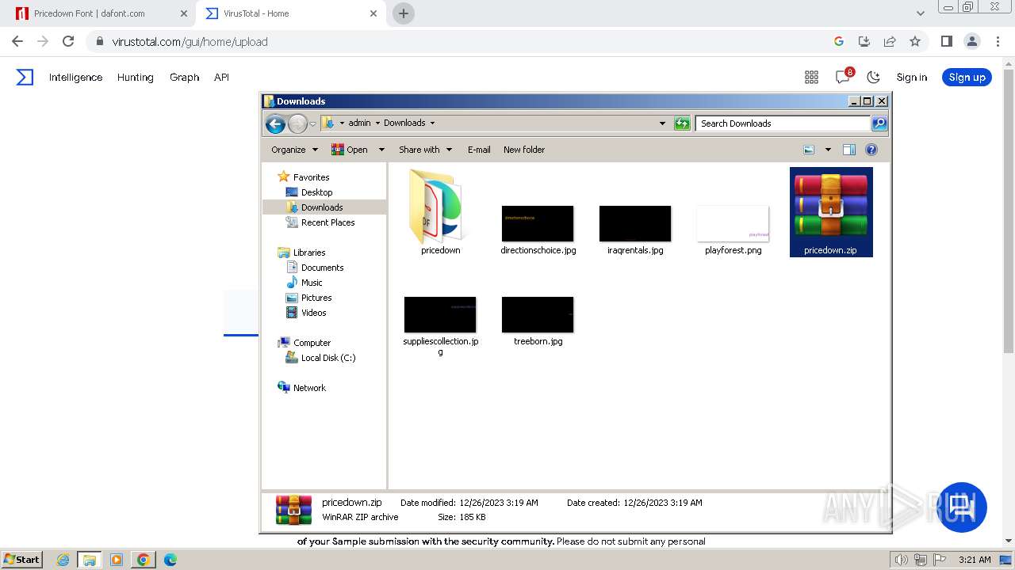Viewport: 1015px width, 570px height.
Task: Click Explorer back navigation arrow
Action: pos(275,123)
